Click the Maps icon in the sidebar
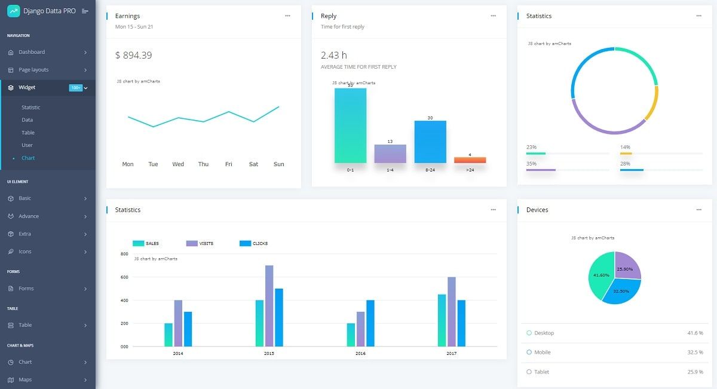717x389 pixels. point(10,379)
